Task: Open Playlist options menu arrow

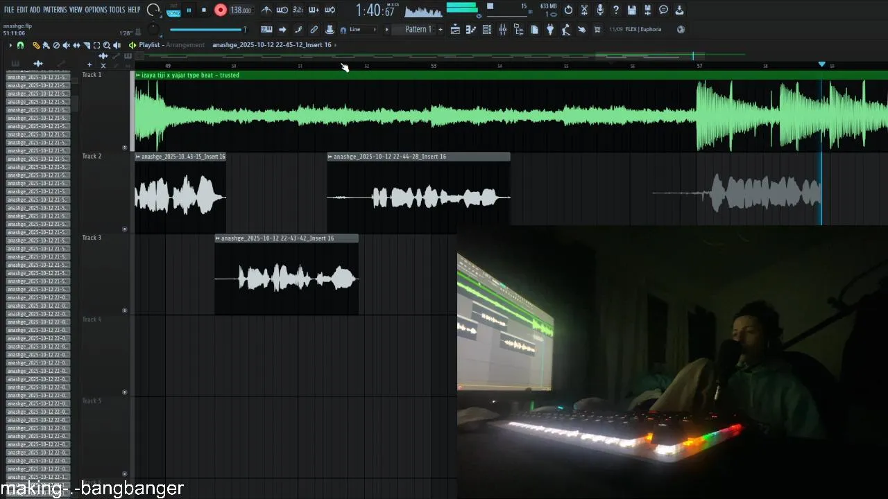Action: tap(10, 45)
